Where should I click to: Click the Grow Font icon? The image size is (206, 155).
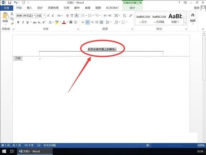48,16
